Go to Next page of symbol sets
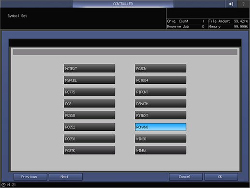The width and height of the screenshot is (250, 188). pyautogui.click(x=66, y=177)
